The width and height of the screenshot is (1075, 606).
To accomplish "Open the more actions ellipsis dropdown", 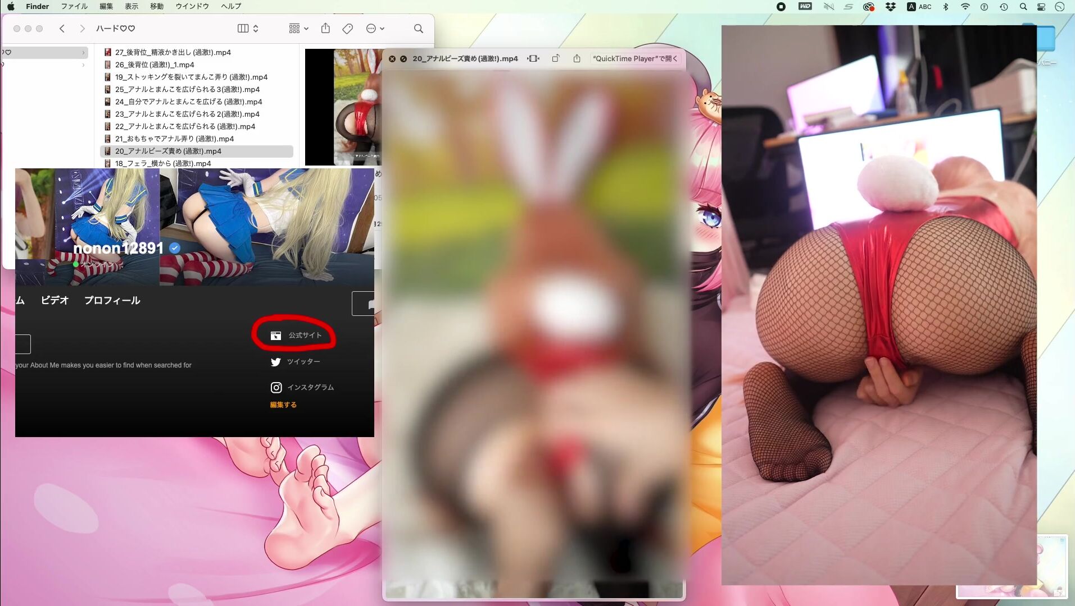I will click(x=375, y=29).
